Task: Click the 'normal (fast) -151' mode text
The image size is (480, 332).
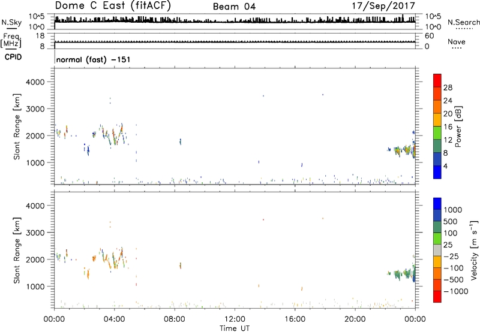Action: coord(93,59)
